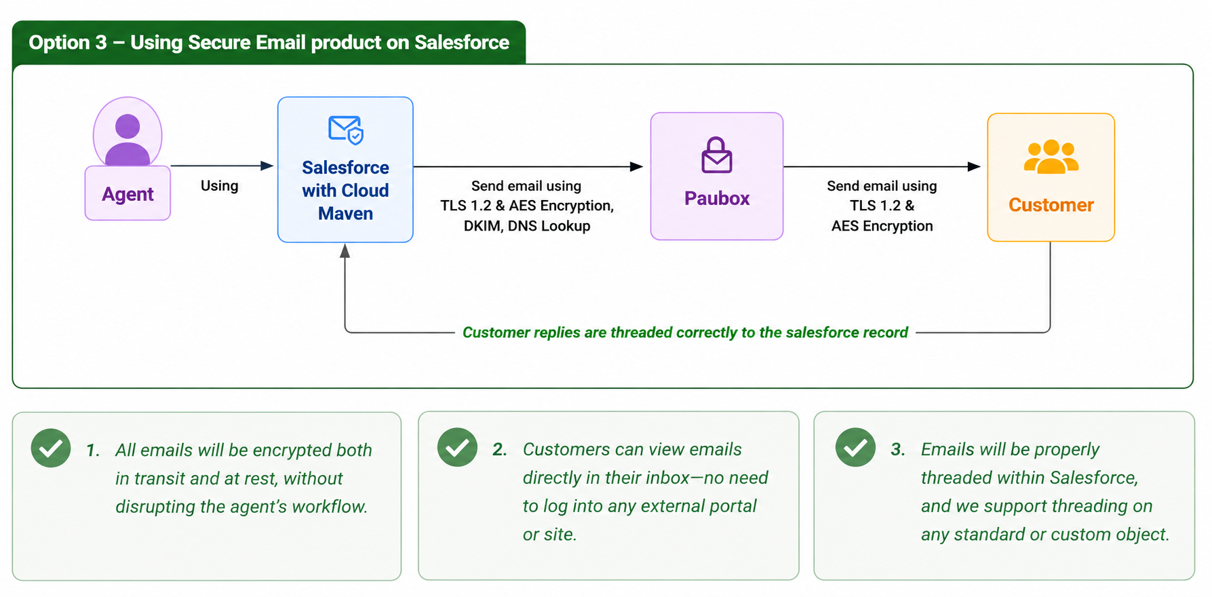The image size is (1212, 597).
Task: Click the "Using" connector label
Action: point(219,186)
